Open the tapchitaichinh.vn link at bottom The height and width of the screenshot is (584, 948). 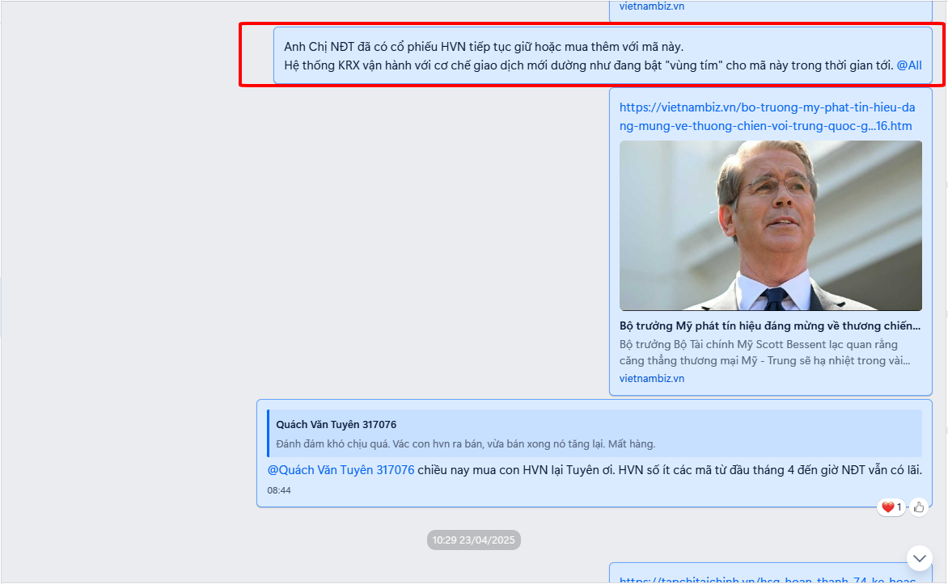(768, 580)
